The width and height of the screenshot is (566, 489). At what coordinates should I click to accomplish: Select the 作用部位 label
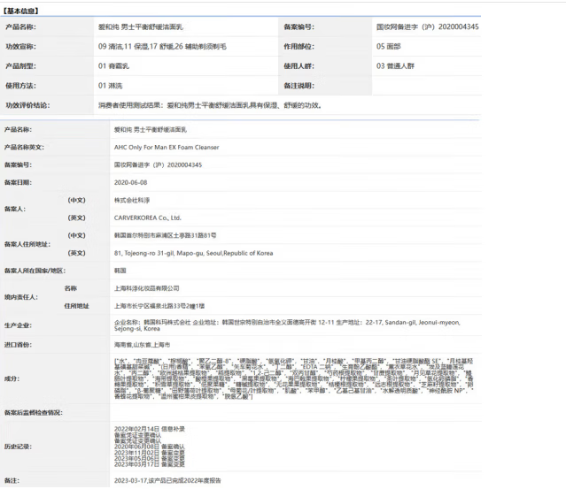pos(299,47)
